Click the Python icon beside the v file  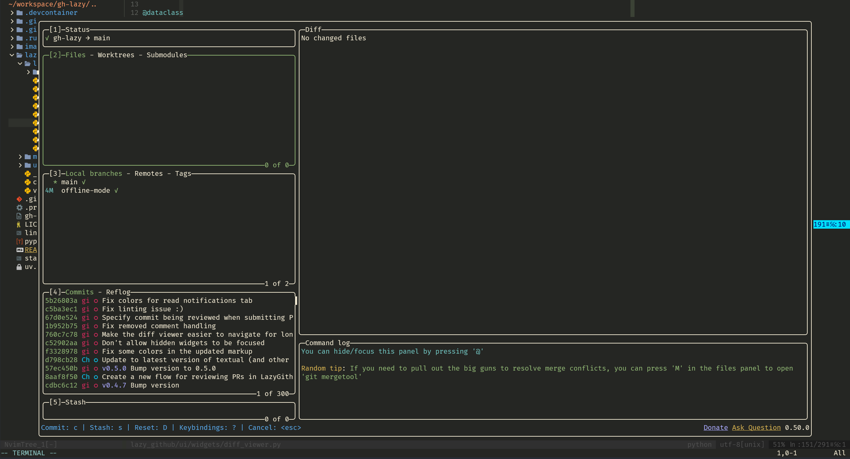[x=28, y=191]
